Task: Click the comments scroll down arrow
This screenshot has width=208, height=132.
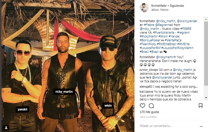Action: (206, 98)
